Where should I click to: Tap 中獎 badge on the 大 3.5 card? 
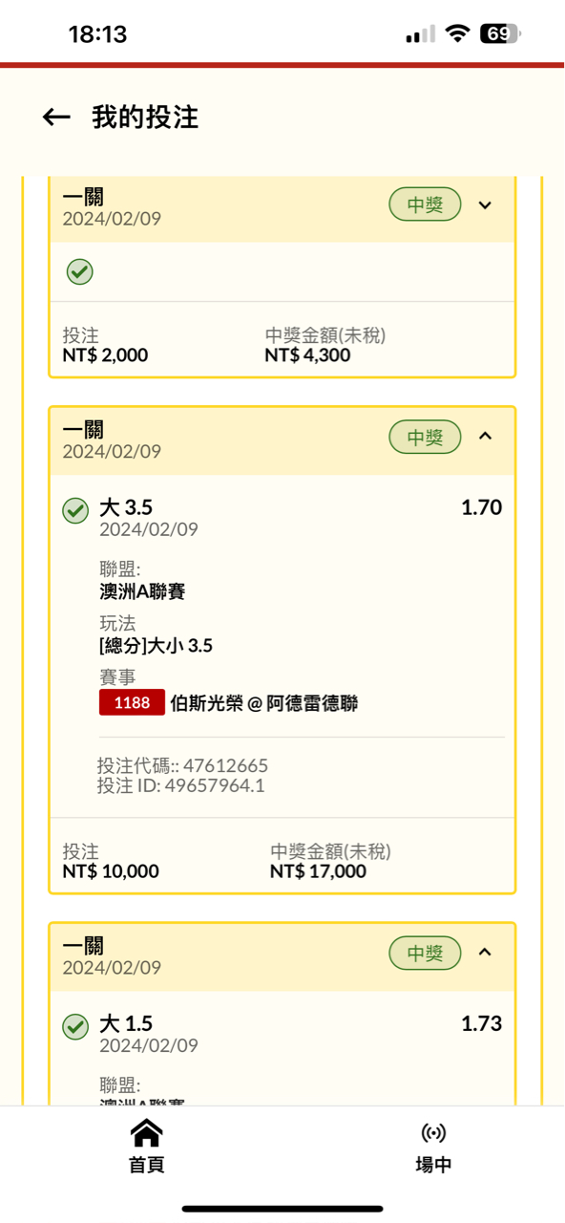point(425,437)
